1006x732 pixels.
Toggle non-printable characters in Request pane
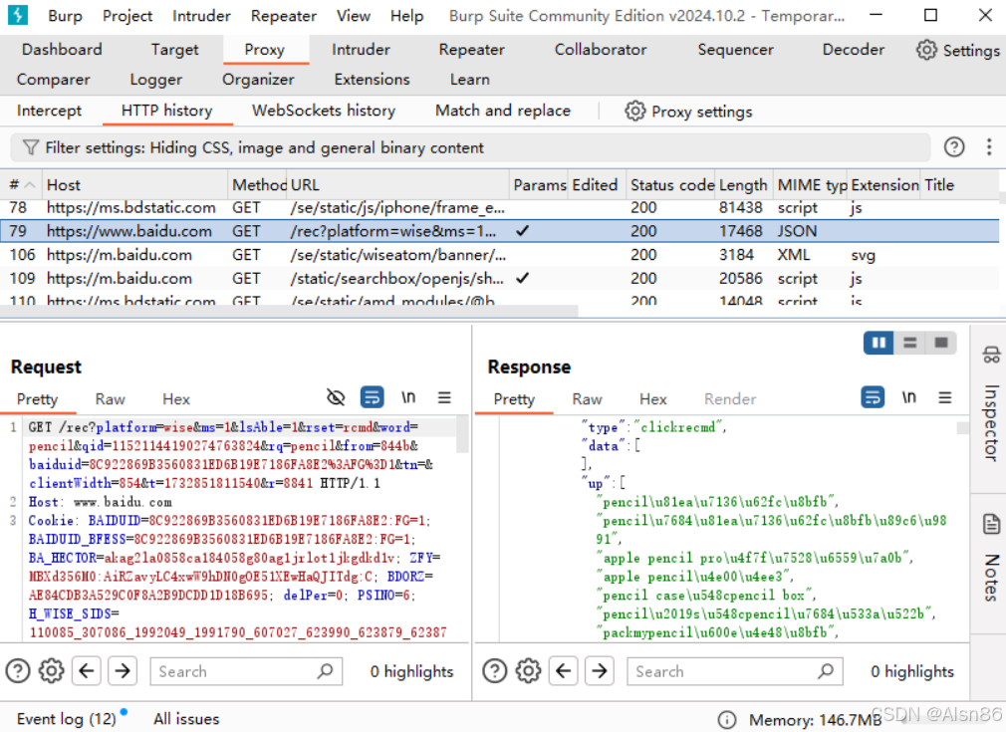408,397
